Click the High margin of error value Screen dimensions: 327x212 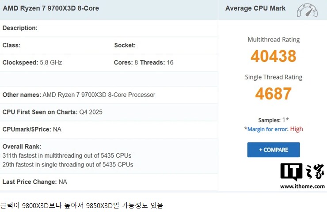(297, 129)
